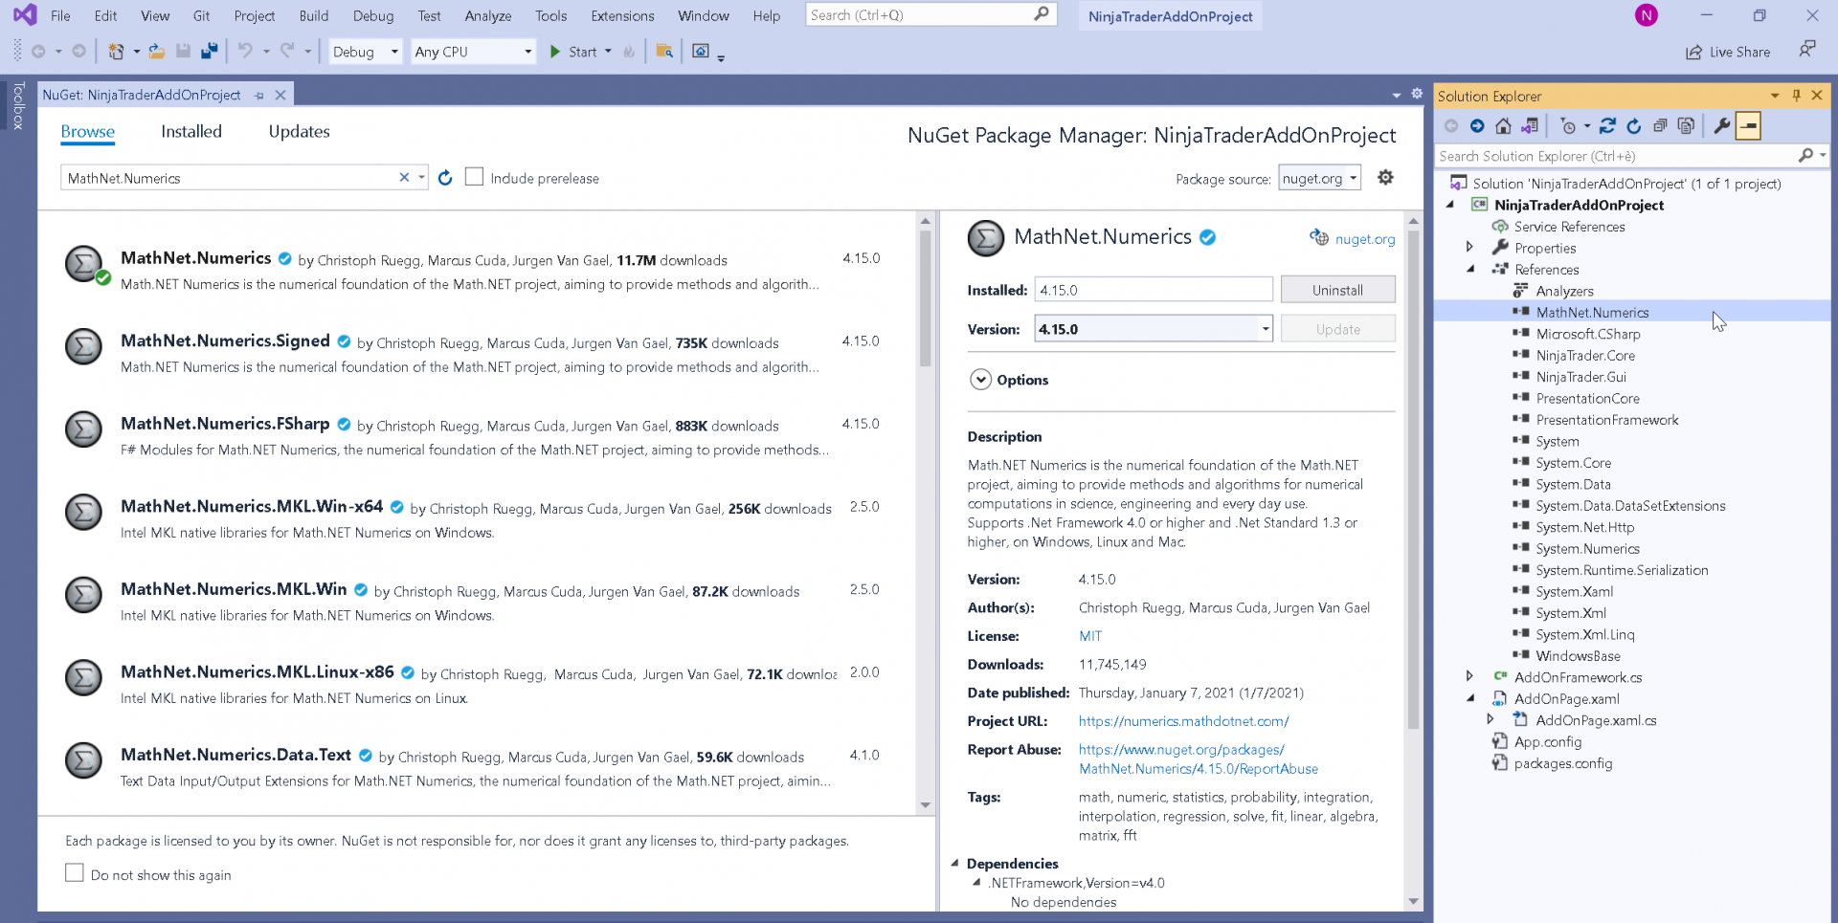Open the Analyze menu
Screen dimensions: 1838x923
point(488,15)
